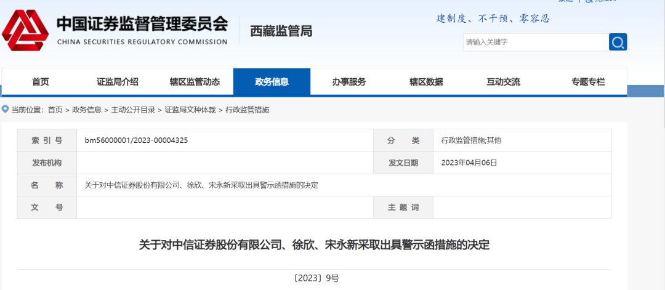The image size is (665, 290).
Task: Click index number bm56000001/2023-00004325
Action: tap(136, 140)
